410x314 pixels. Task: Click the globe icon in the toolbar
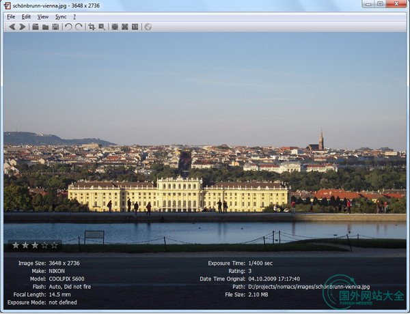148,27
